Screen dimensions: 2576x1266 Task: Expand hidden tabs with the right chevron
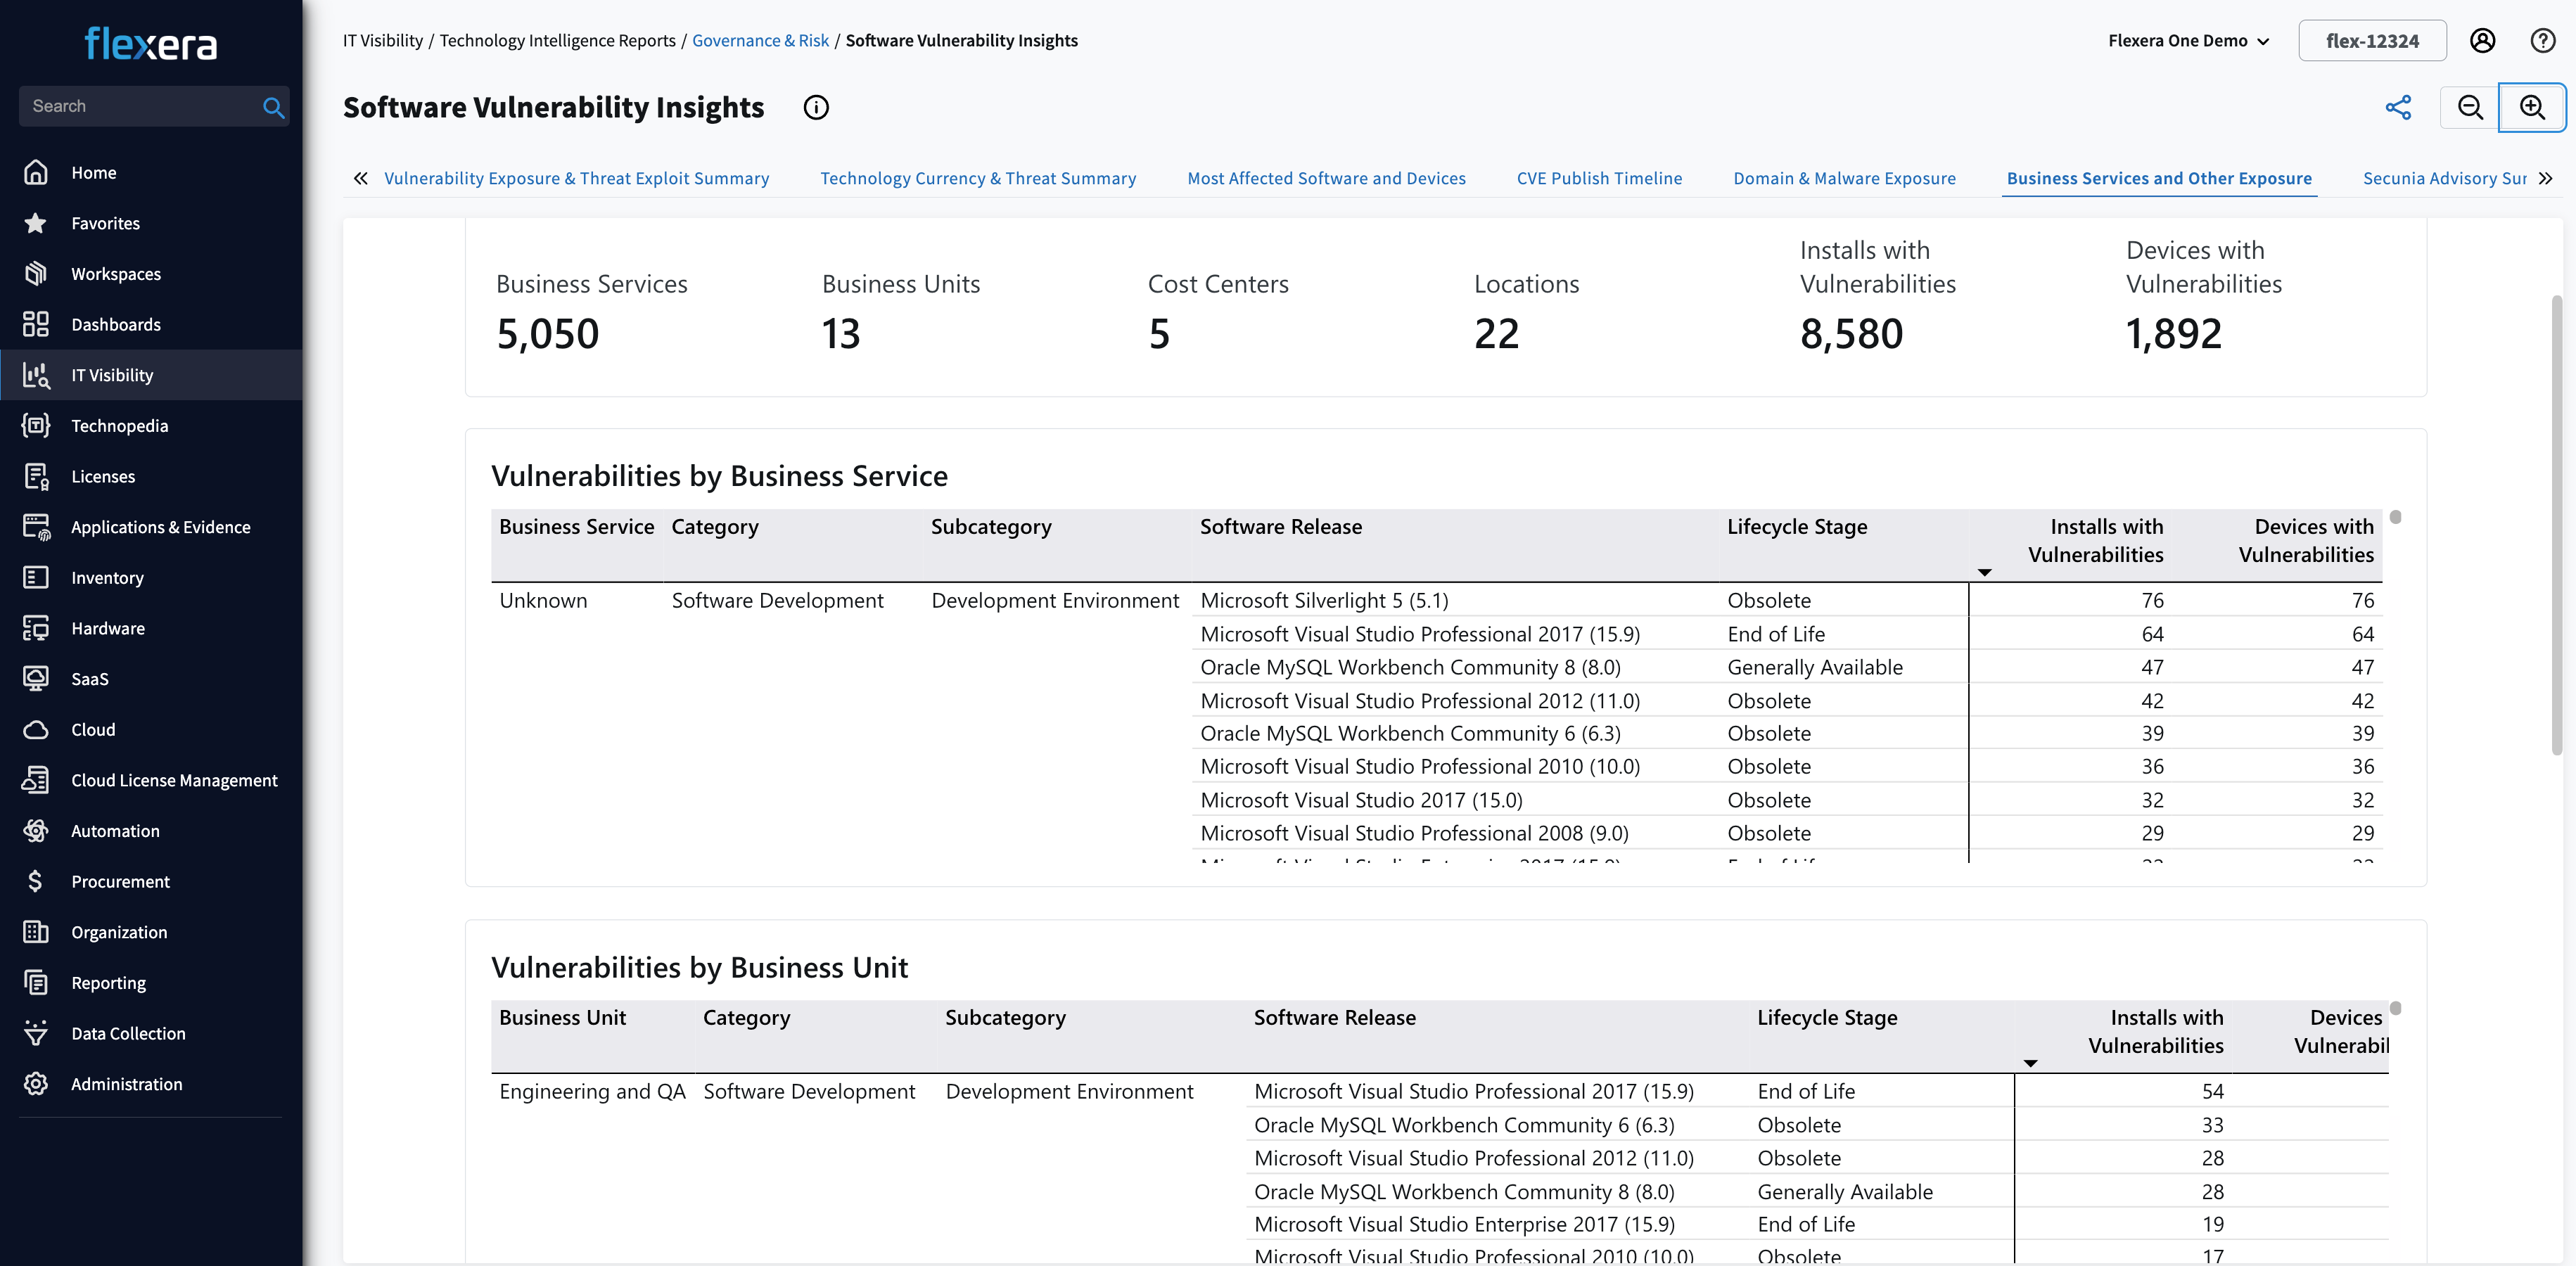2546,178
